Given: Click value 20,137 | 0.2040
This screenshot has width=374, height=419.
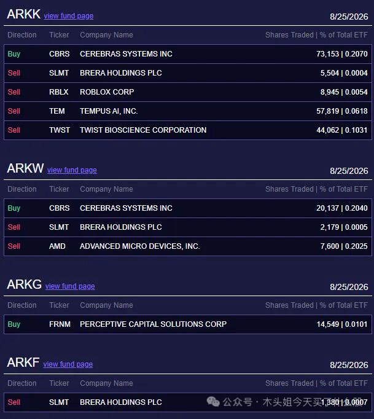Looking at the screenshot, I should pos(342,208).
